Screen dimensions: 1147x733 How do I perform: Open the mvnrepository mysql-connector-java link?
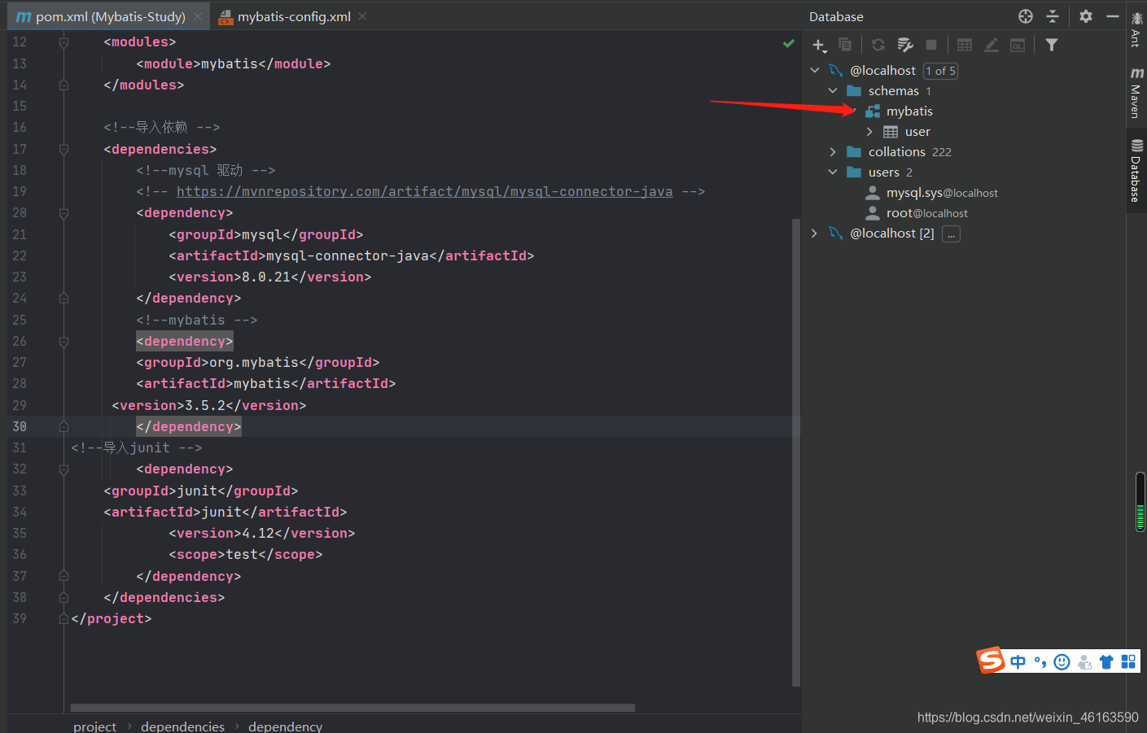click(x=425, y=192)
